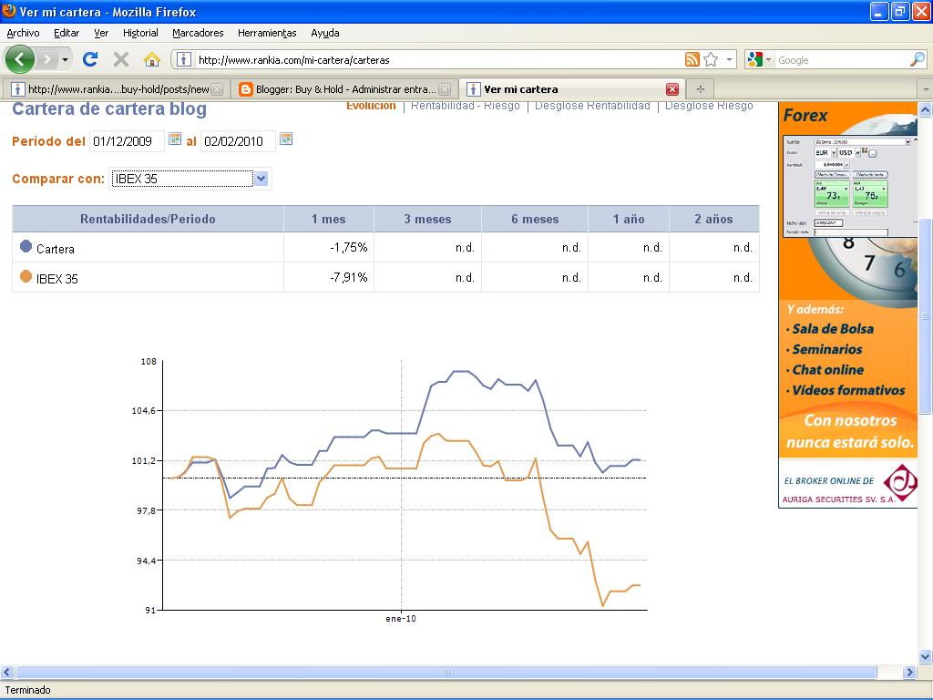Viewport: 933px width, 700px height.
Task: Open the Desglose Rentabilidad link
Action: 592,106
